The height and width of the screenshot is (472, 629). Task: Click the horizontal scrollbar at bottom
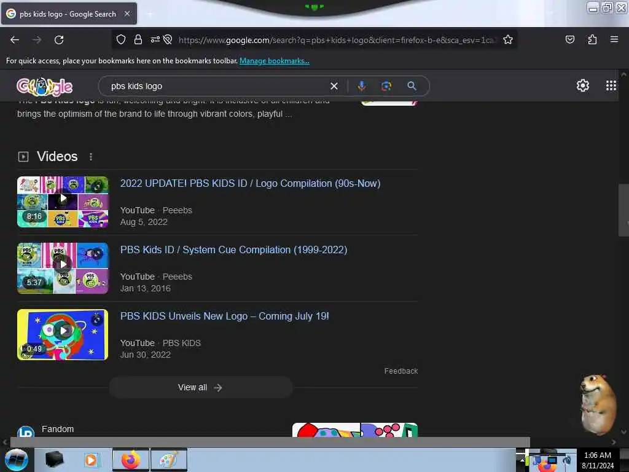coord(270,442)
